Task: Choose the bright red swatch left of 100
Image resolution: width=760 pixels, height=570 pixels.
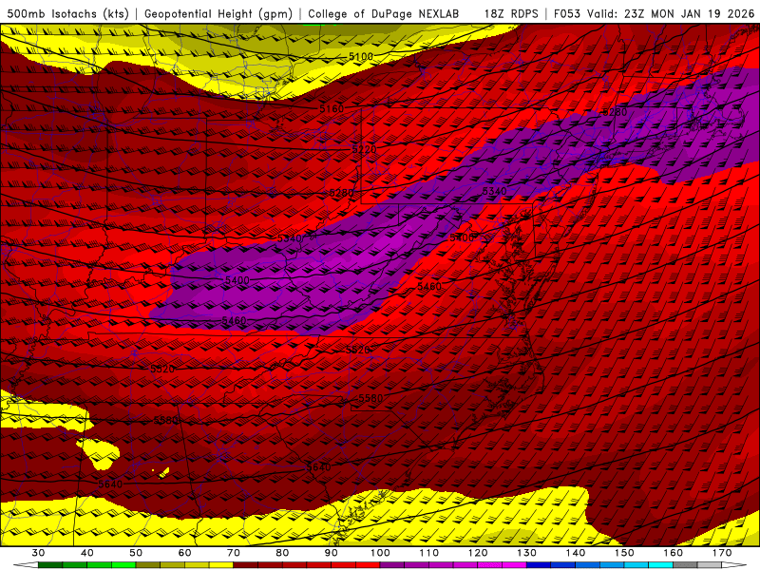Action: pyautogui.click(x=367, y=564)
